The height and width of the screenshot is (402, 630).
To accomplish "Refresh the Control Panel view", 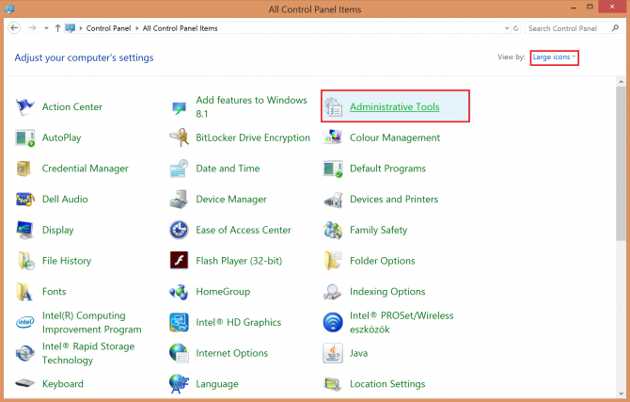I will (x=516, y=28).
